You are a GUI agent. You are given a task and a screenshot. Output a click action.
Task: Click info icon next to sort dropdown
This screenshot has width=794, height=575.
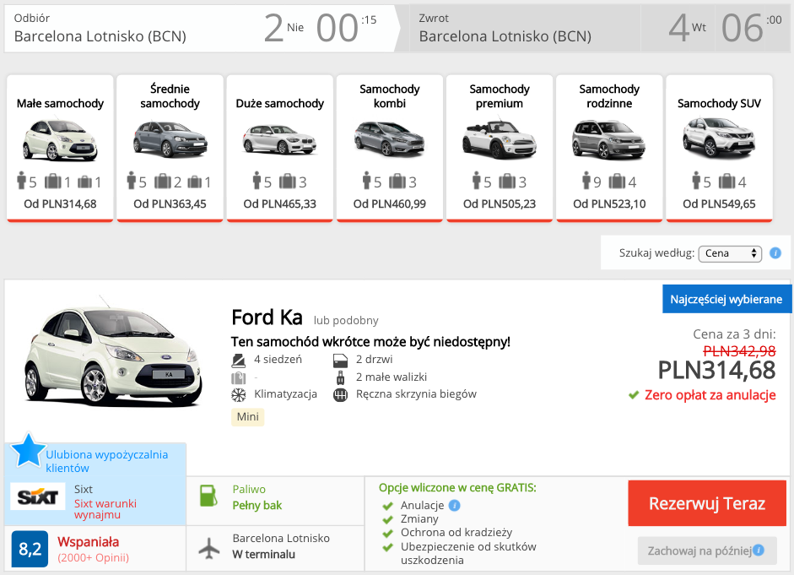775,252
